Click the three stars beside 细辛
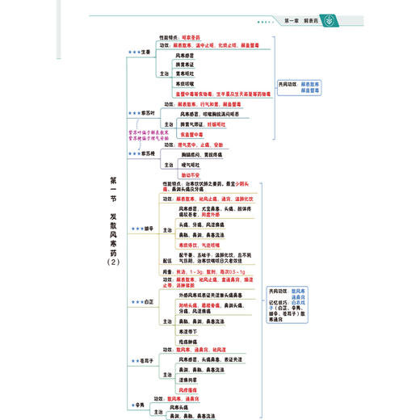 (x=137, y=229)
